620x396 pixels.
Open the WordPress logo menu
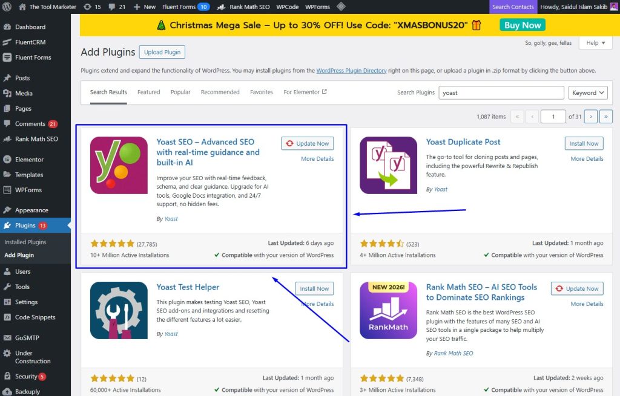7,7
